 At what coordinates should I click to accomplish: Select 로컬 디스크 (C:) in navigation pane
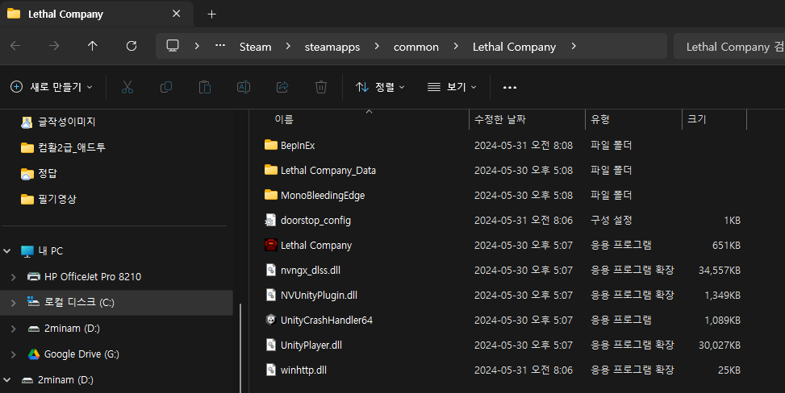pyautogui.click(x=116, y=303)
